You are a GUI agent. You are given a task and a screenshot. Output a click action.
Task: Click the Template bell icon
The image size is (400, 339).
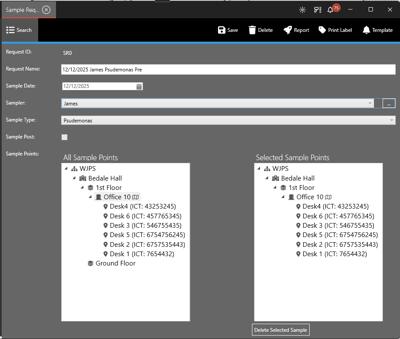(366, 30)
